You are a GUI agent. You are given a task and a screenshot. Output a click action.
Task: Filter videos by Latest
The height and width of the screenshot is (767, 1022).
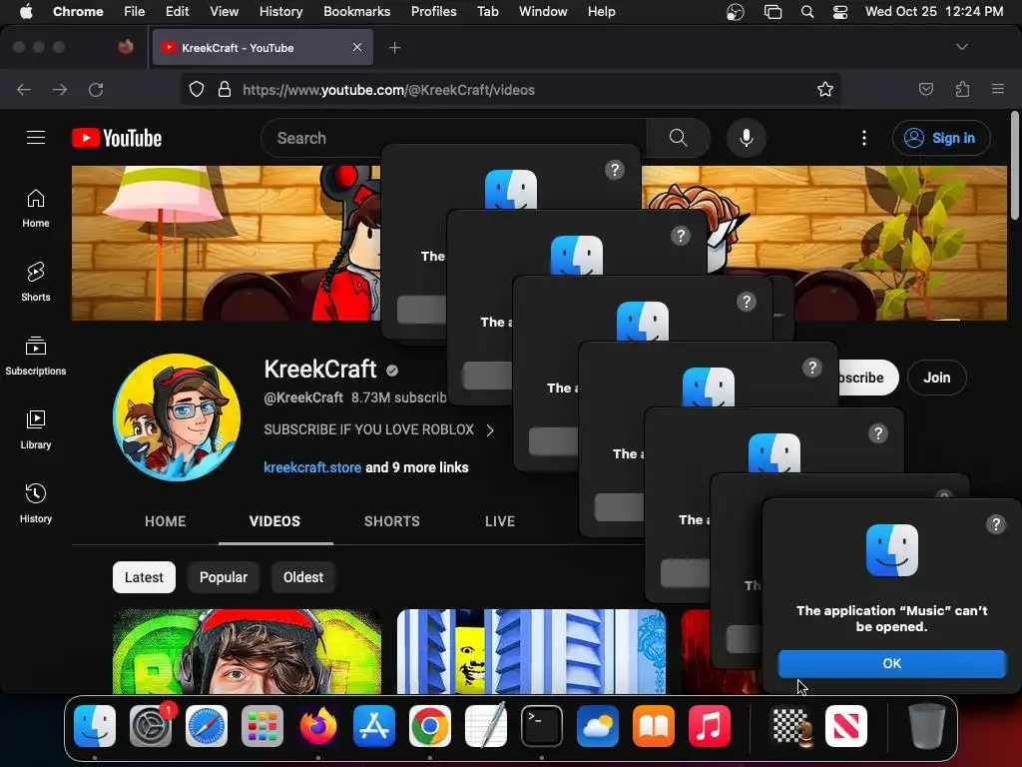144,577
